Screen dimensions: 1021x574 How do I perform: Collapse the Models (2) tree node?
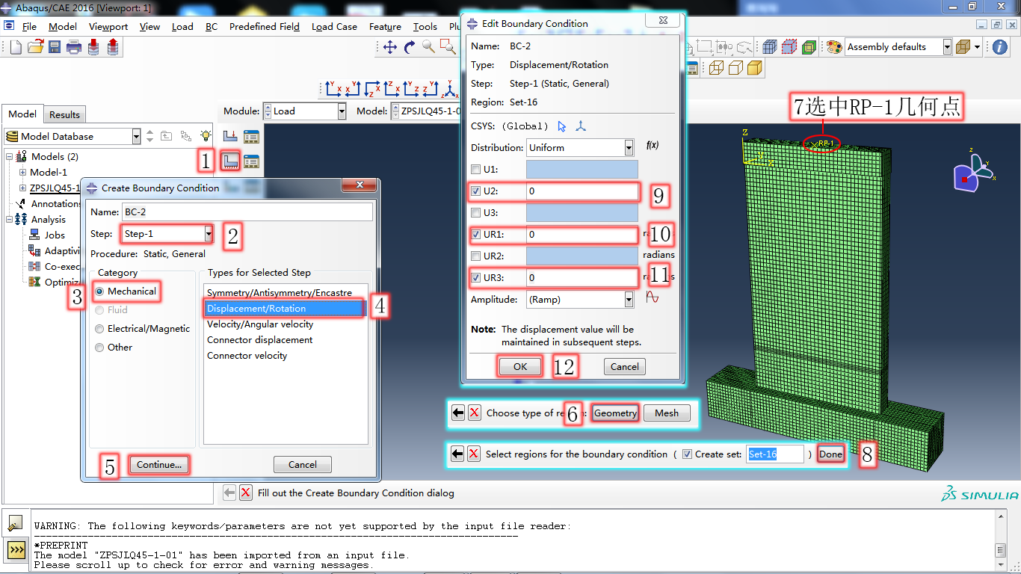point(10,157)
